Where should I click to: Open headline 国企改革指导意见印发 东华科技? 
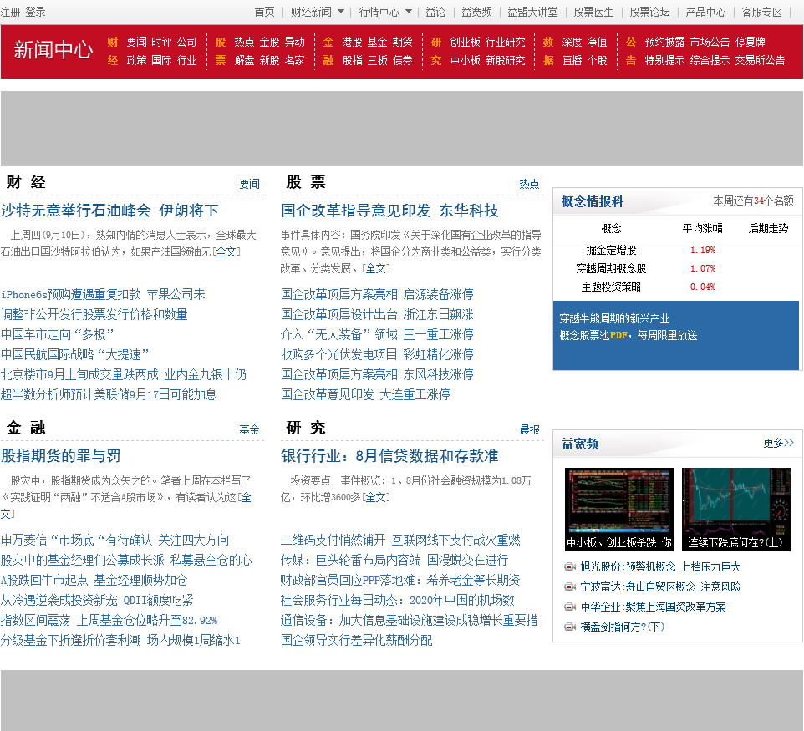point(389,211)
